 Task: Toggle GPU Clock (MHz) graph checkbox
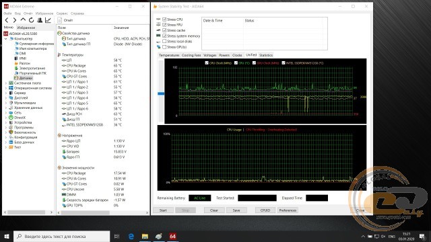[x=255, y=63]
